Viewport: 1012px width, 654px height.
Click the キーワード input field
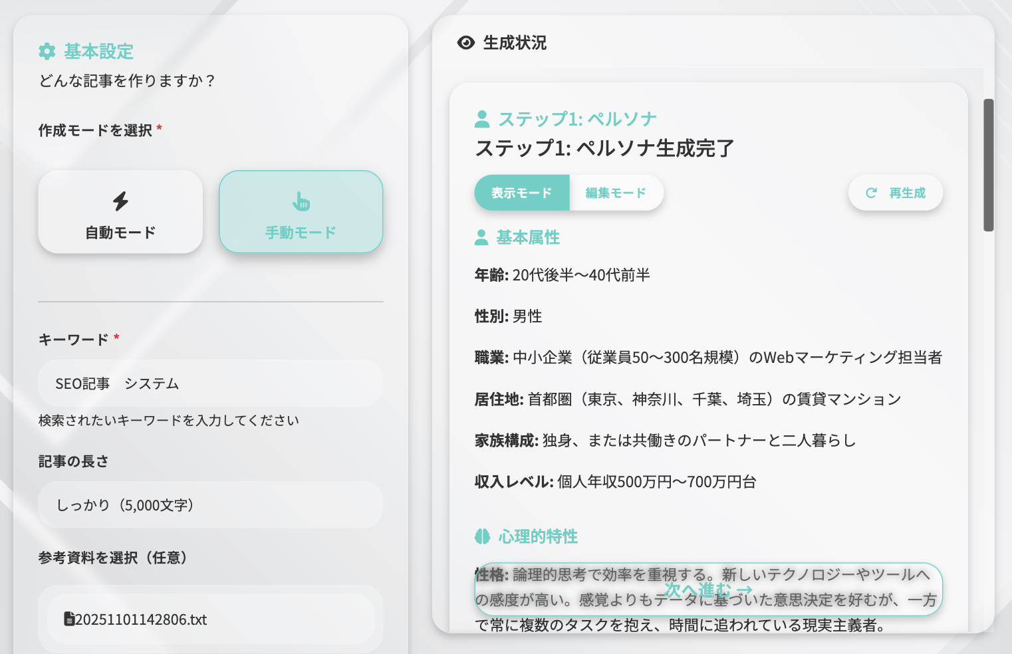(x=210, y=383)
